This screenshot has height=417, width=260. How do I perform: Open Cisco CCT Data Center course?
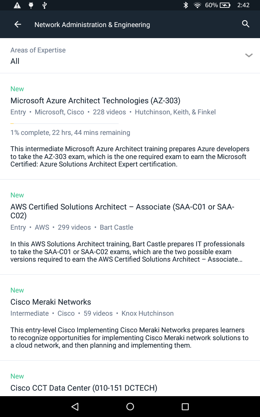(x=84, y=388)
